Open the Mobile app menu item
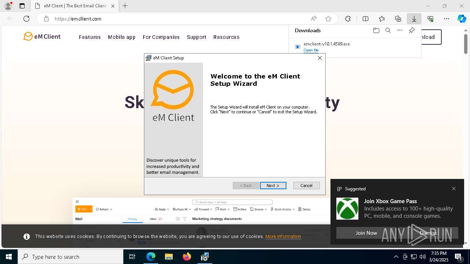The height and width of the screenshot is (264, 470). (122, 37)
